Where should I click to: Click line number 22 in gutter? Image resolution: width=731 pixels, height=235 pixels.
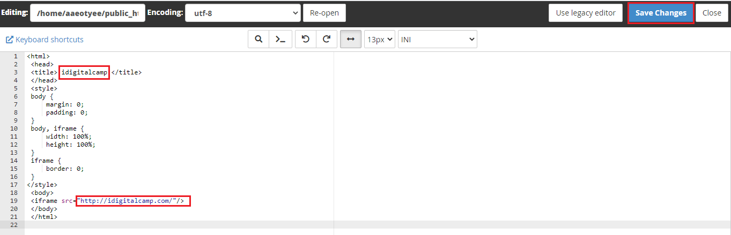[x=14, y=225]
